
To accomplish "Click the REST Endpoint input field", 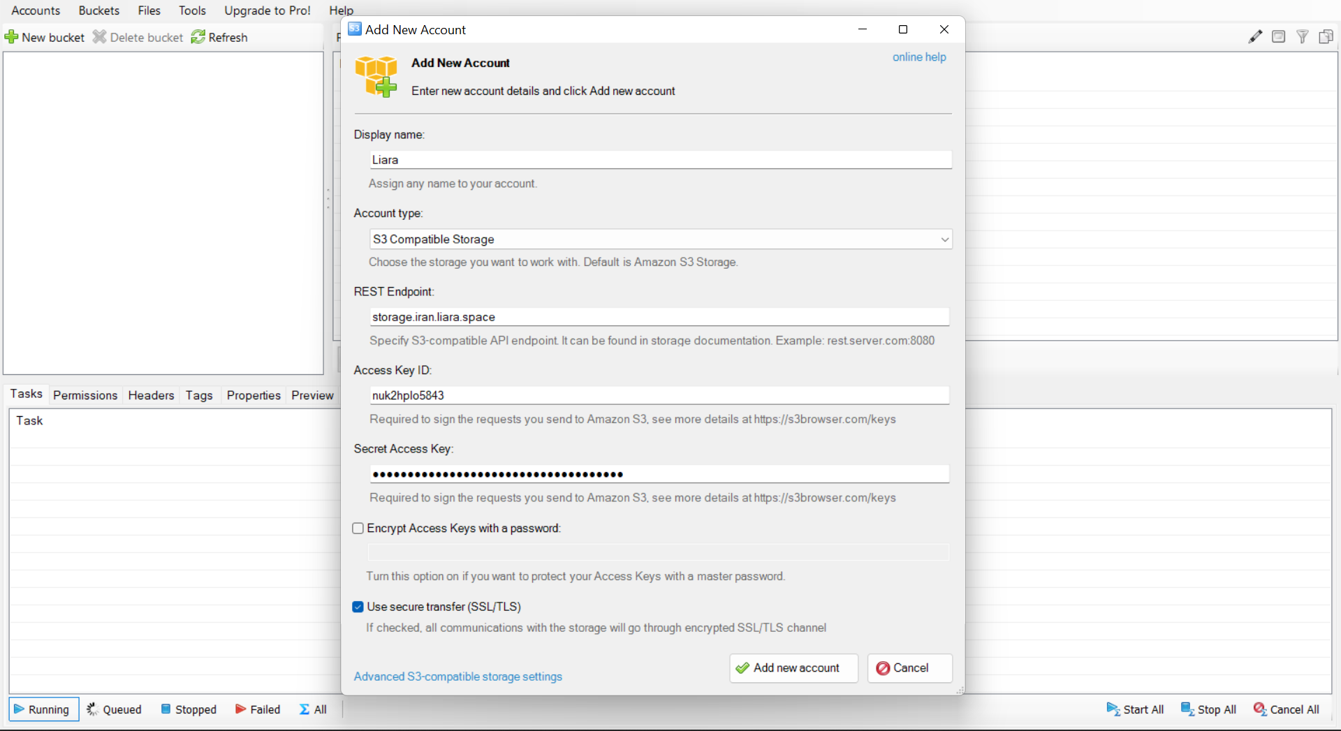I will 659,317.
